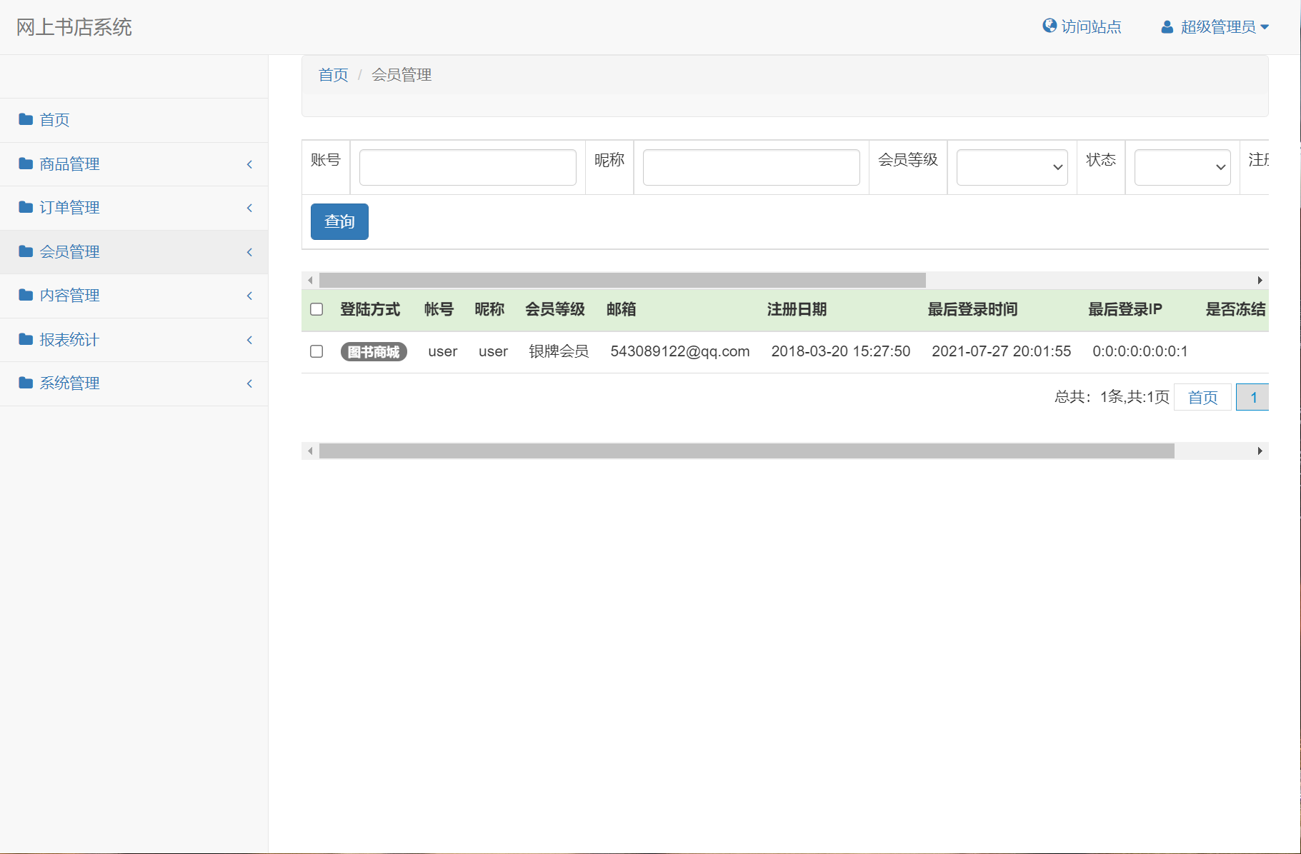Click the 内容管理 folder icon
This screenshot has height=854, width=1301.
coord(24,296)
